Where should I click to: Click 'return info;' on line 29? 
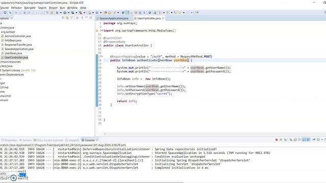(x=127, y=101)
